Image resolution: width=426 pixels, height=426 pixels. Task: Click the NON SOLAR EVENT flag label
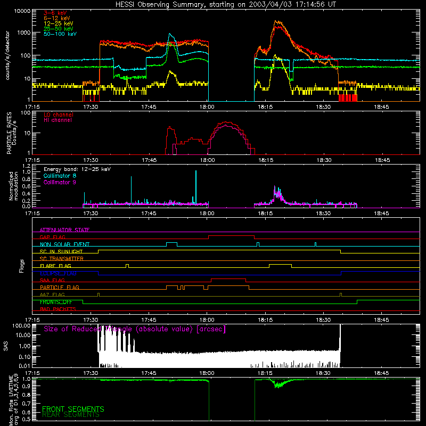pyautogui.click(x=64, y=244)
